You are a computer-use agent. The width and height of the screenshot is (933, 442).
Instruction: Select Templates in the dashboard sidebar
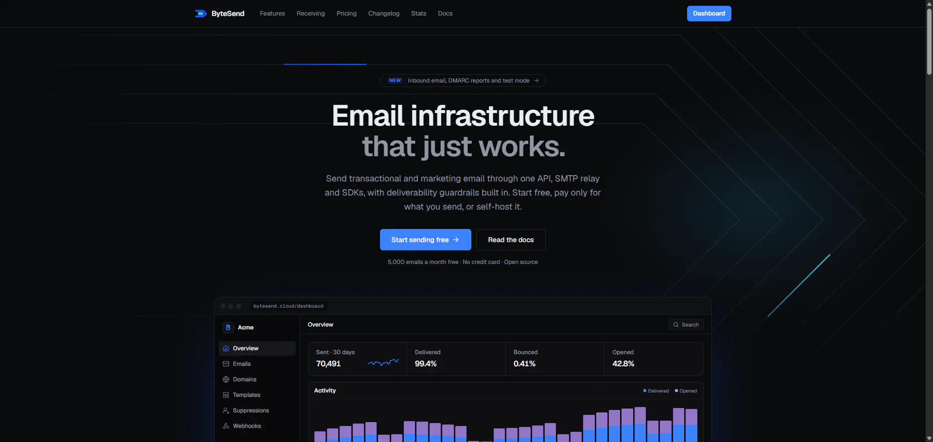coord(257,395)
